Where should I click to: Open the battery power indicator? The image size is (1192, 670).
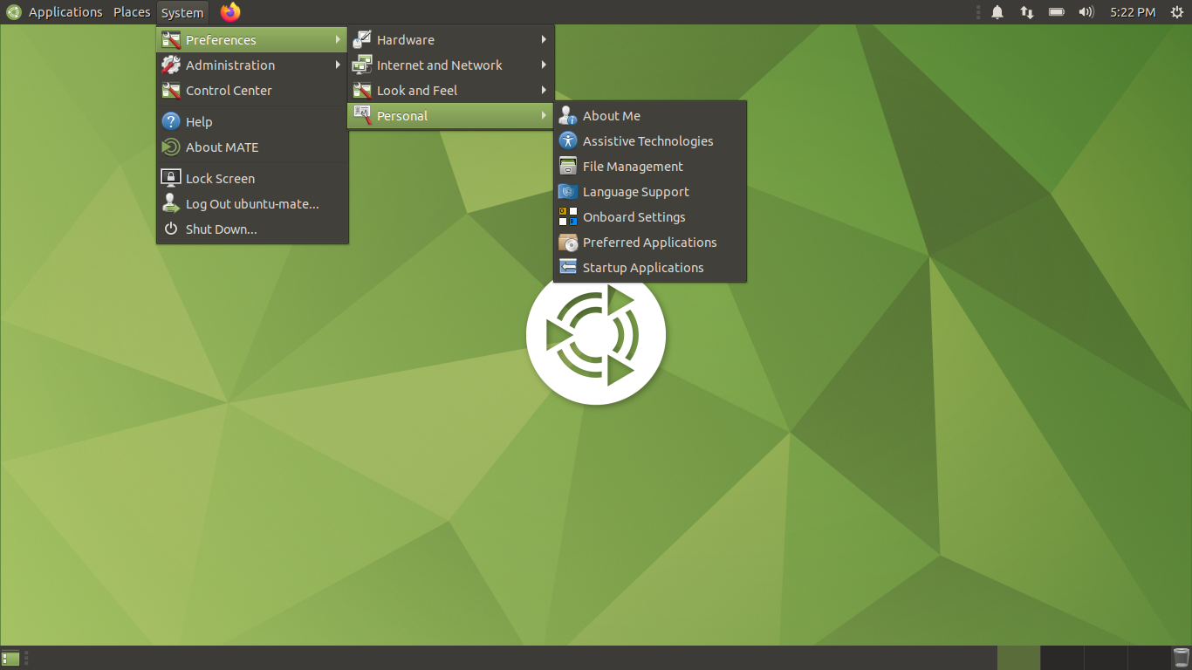point(1057,12)
